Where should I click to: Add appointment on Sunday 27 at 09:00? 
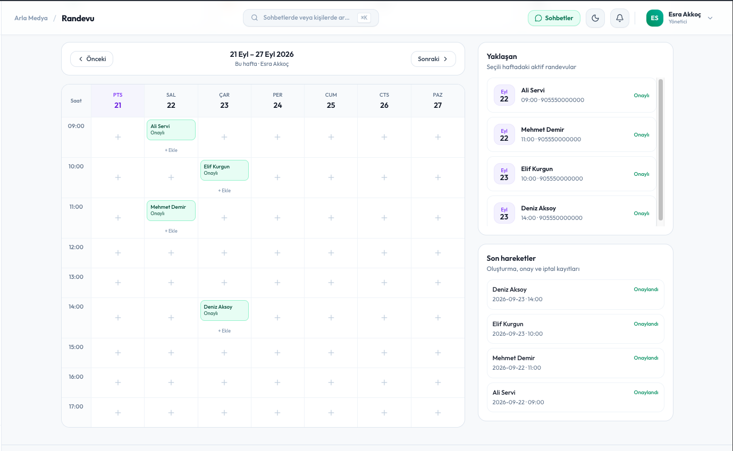pos(438,137)
